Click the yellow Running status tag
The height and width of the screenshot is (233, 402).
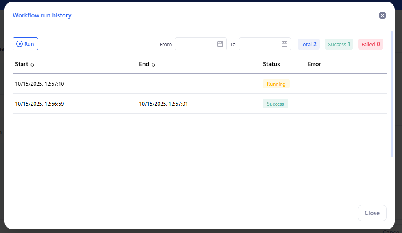pyautogui.click(x=276, y=84)
